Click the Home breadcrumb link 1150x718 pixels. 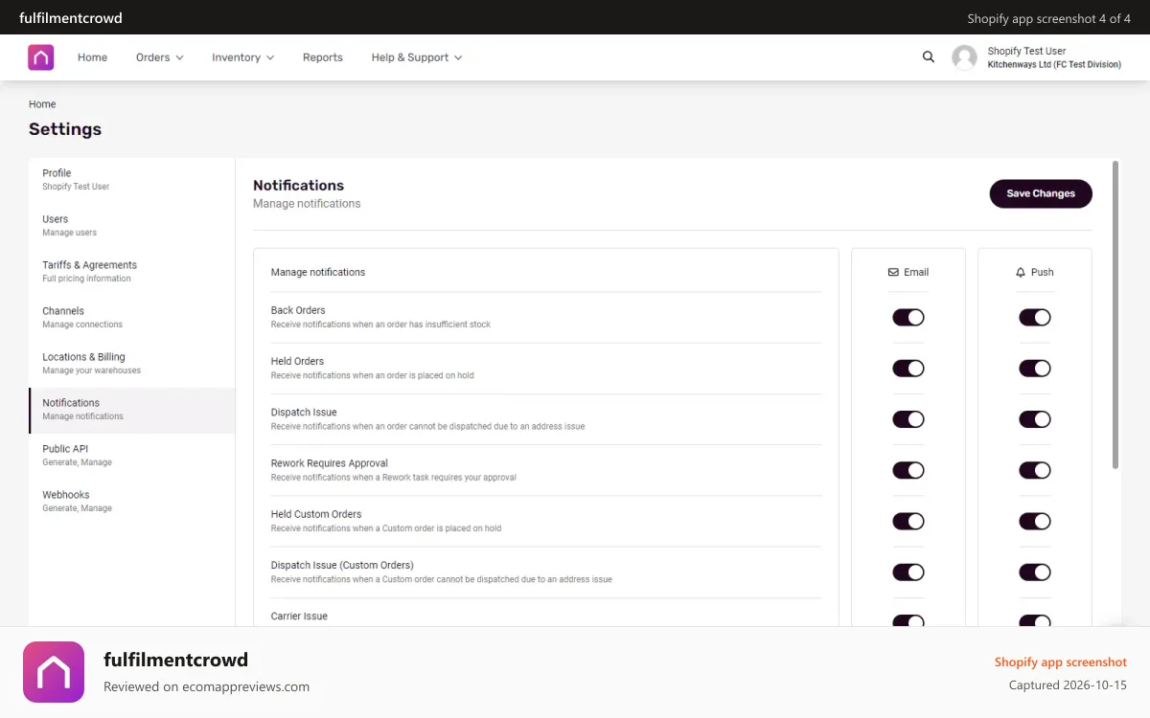pos(42,104)
